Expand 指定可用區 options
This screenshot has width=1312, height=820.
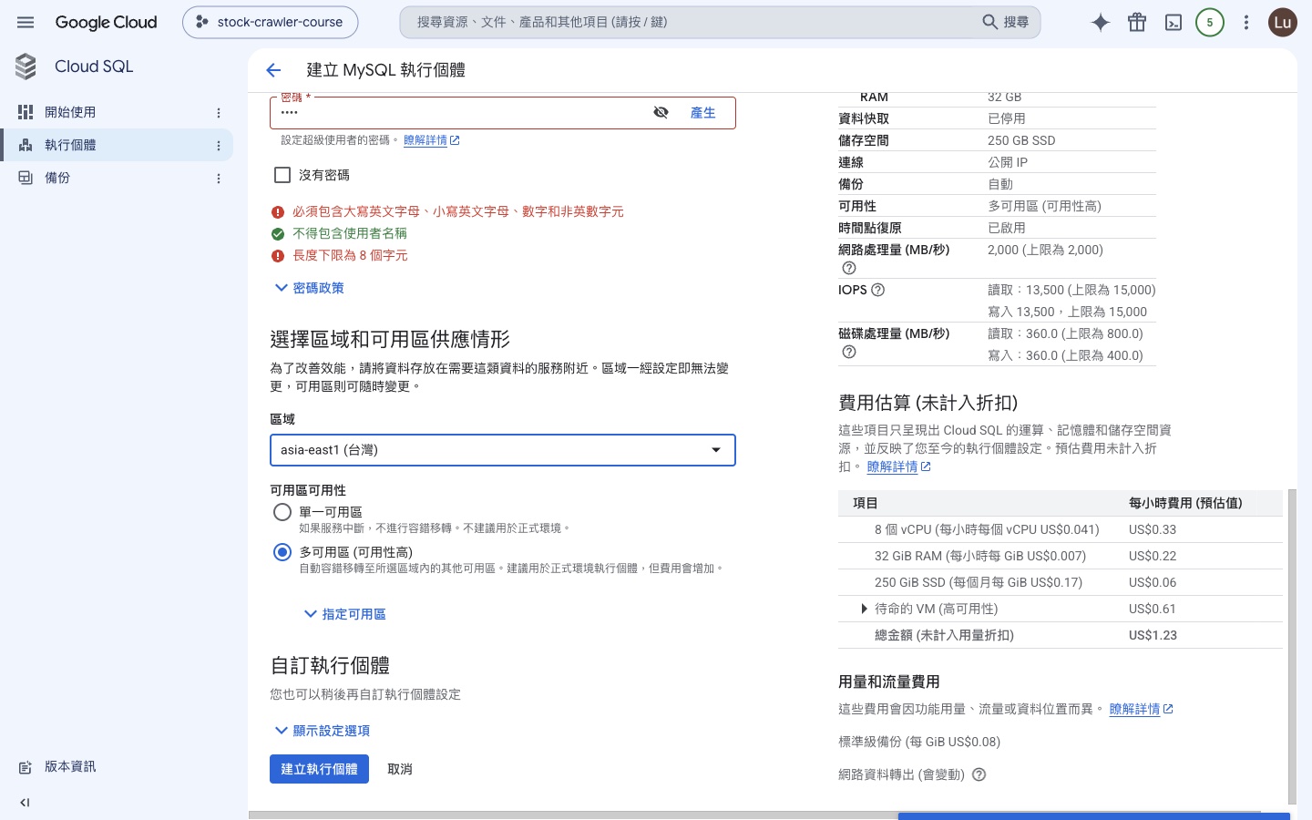coord(344,614)
